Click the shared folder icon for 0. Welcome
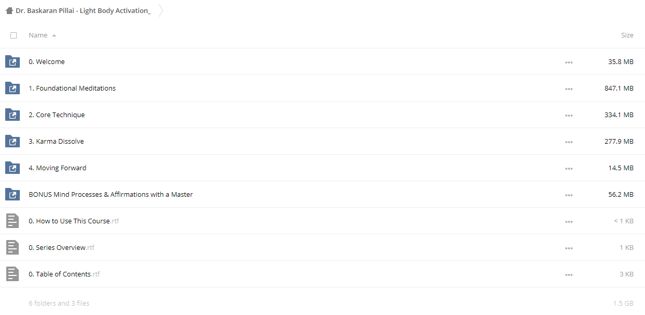 [x=13, y=61]
